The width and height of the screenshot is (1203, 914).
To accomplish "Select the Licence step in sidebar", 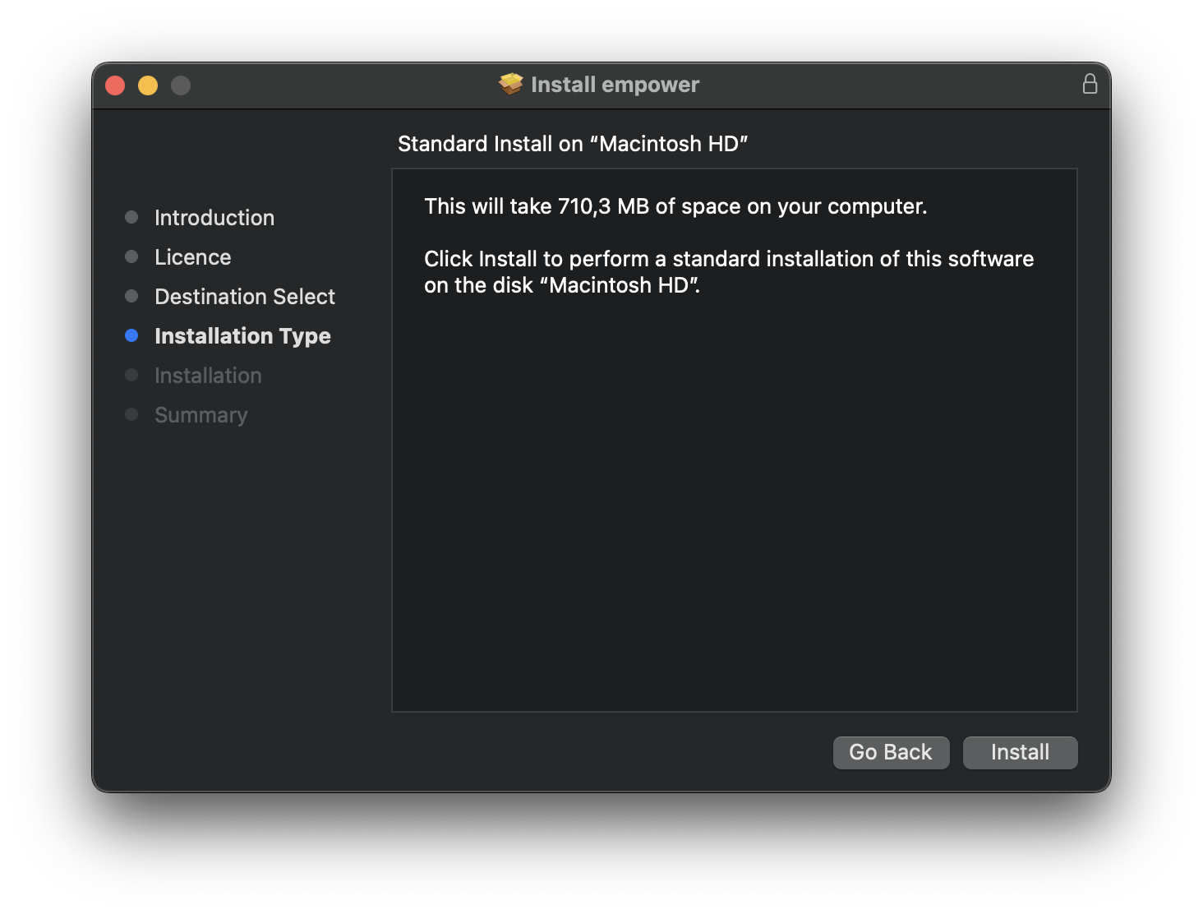I will 193,257.
